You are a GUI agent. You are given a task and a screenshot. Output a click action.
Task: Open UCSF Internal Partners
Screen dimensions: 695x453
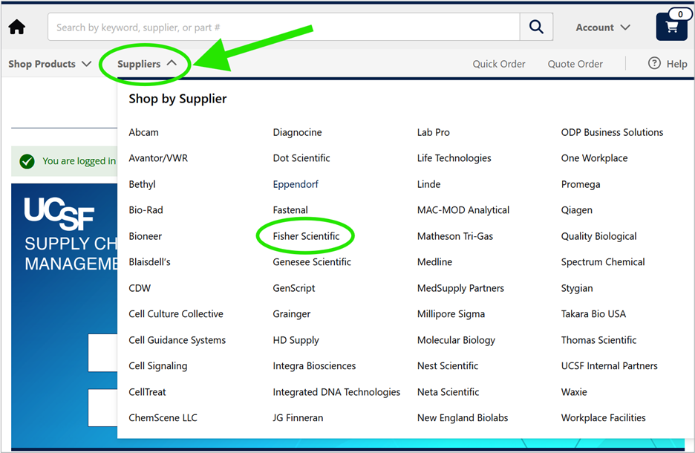point(610,365)
